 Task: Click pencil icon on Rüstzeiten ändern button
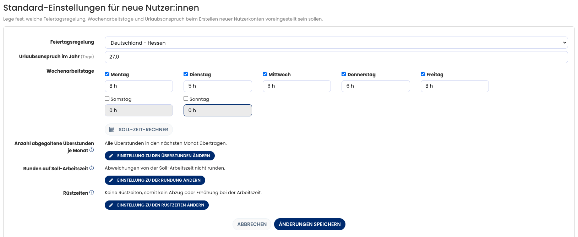[x=111, y=205]
